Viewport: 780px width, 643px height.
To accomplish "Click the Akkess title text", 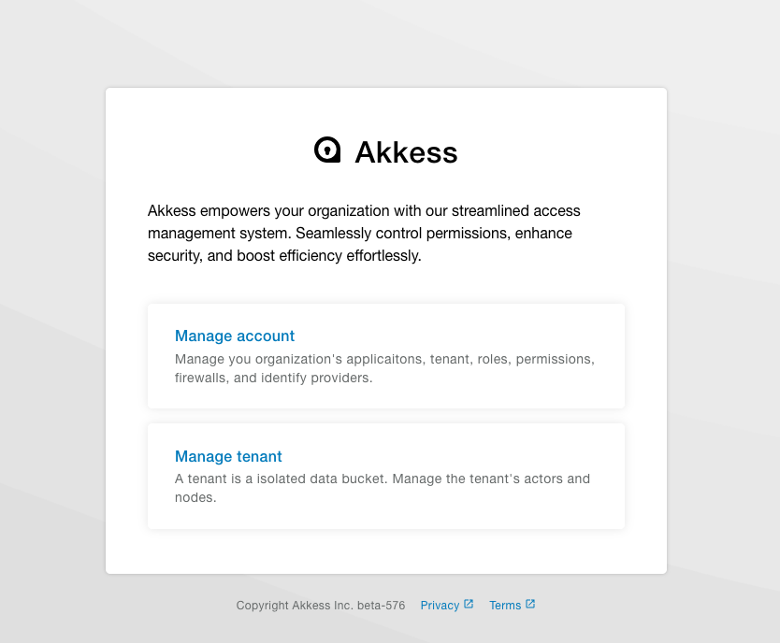I will [x=406, y=151].
